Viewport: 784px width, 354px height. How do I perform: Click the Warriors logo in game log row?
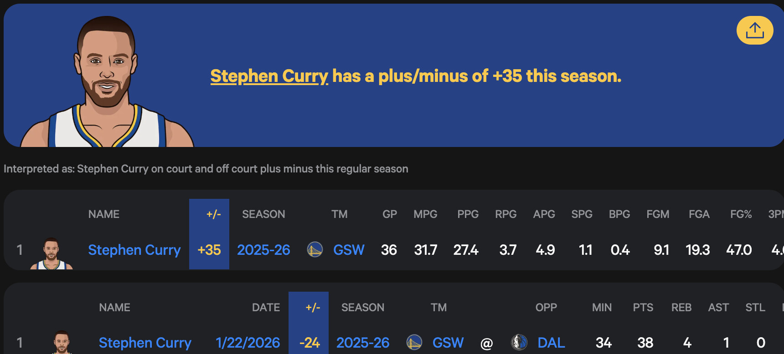pyautogui.click(x=414, y=342)
